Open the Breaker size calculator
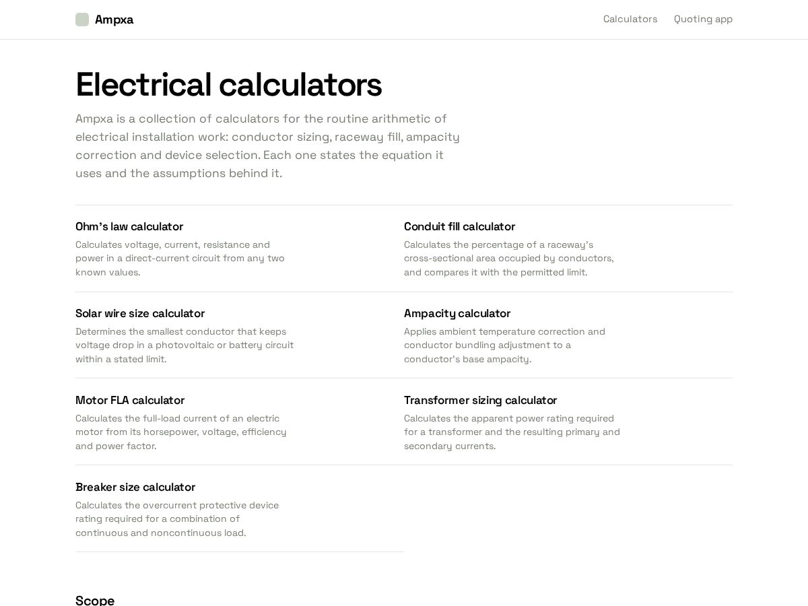Viewport: 808px width, 606px height. click(x=135, y=487)
